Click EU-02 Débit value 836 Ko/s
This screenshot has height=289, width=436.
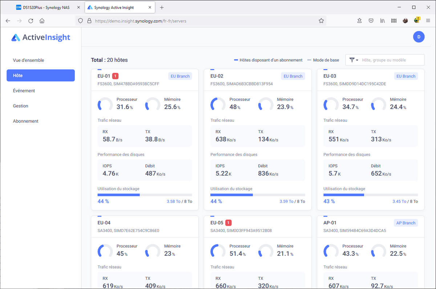pyautogui.click(x=268, y=173)
